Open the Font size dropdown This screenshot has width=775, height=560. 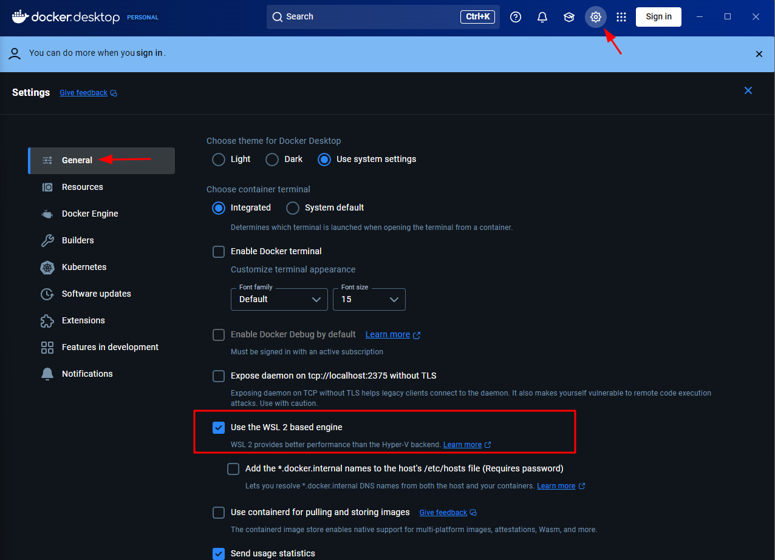click(x=369, y=299)
